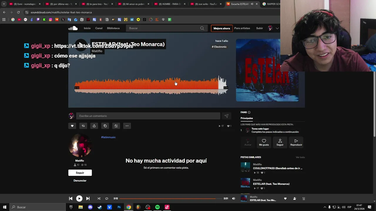
Task: Go to the Canal menu item
Action: click(99, 28)
